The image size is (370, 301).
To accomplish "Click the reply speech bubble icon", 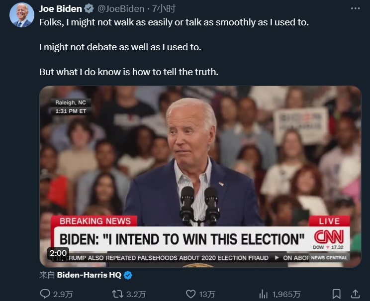I will [x=45, y=294].
